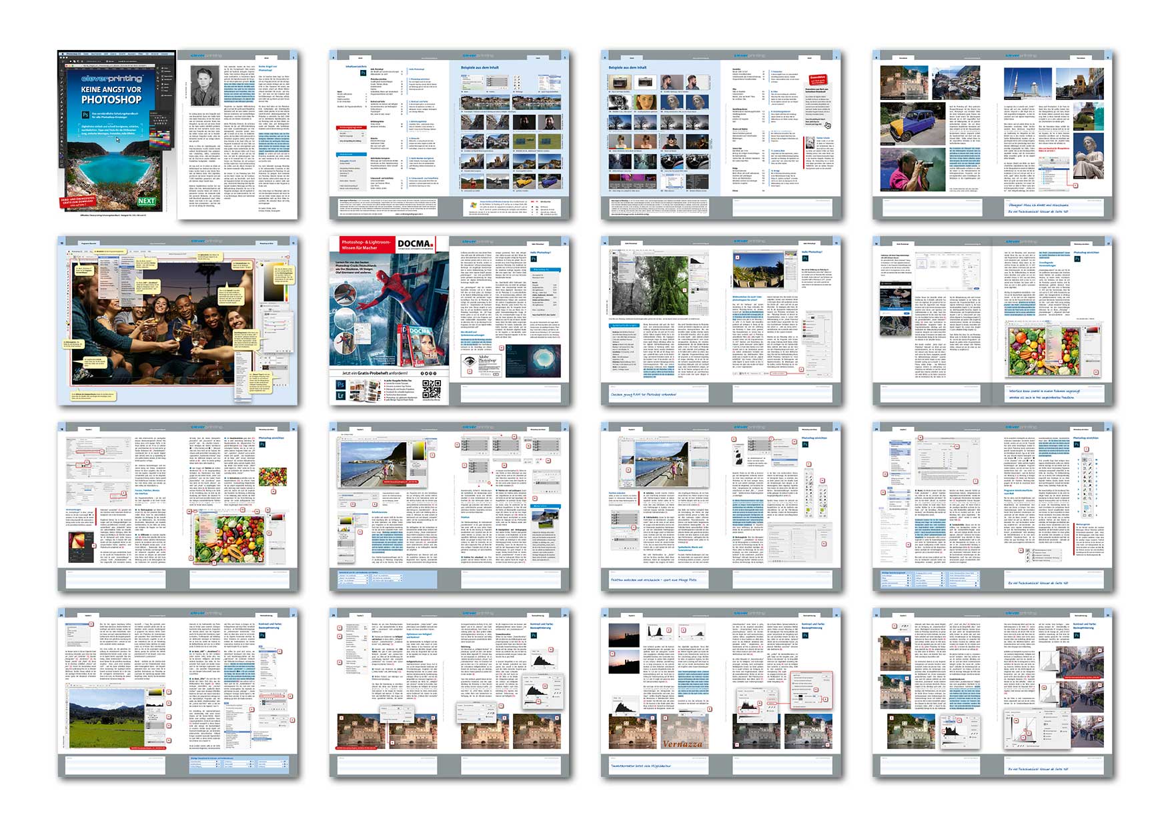Click the QR code in the DOCMA ad

(431, 389)
